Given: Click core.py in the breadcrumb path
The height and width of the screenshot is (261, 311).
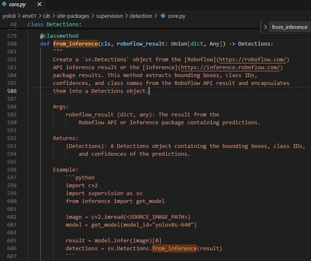Looking at the screenshot, I should [176, 16].
